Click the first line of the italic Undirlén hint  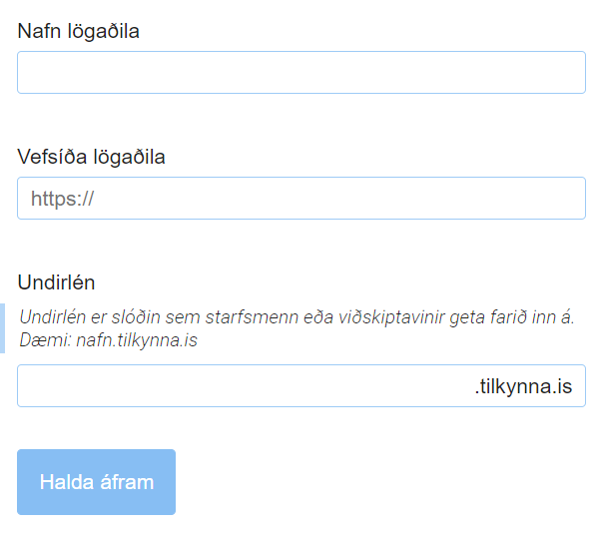point(297,317)
